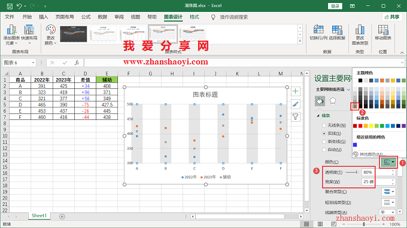The height and width of the screenshot is (228, 407).
Task: Switch to the 视图 (View) tab
Action: 135,17
